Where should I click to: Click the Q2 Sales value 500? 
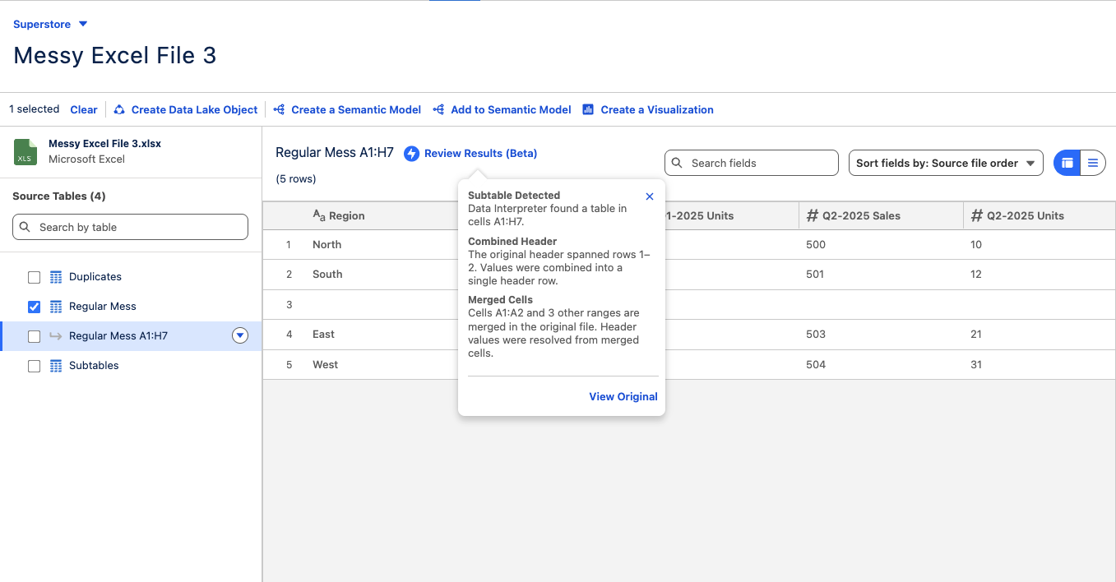[816, 244]
